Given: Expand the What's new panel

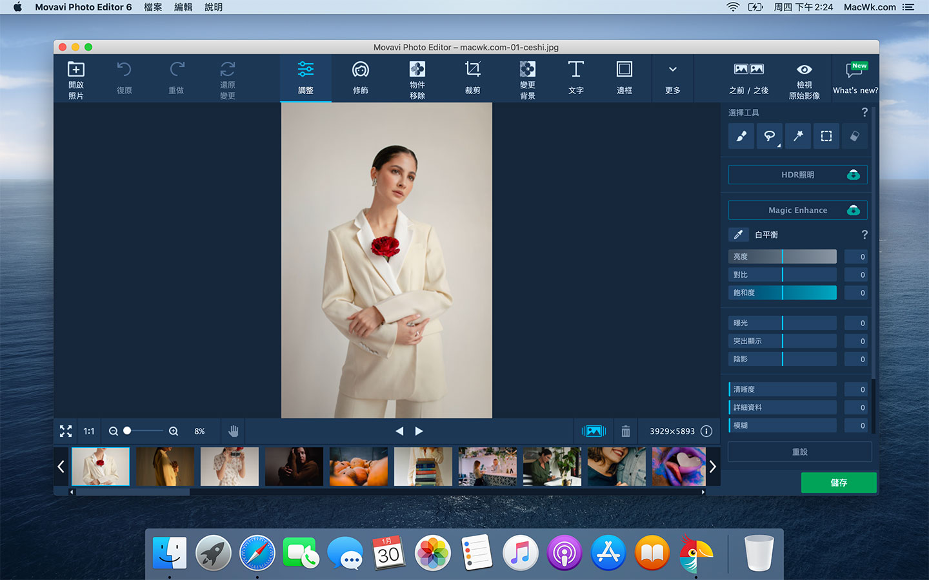Looking at the screenshot, I should (x=855, y=77).
